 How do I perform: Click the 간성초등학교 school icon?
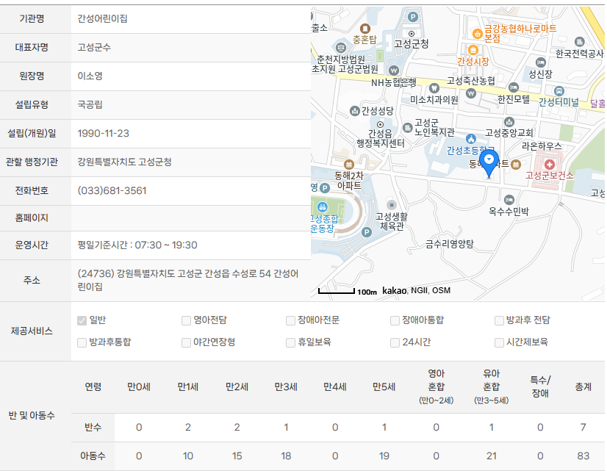471,139
